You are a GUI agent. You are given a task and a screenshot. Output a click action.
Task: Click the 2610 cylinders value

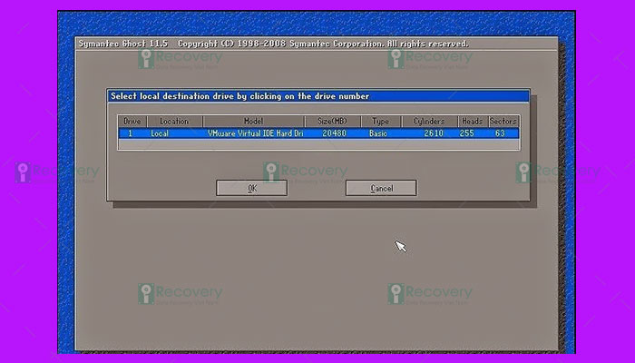[434, 133]
